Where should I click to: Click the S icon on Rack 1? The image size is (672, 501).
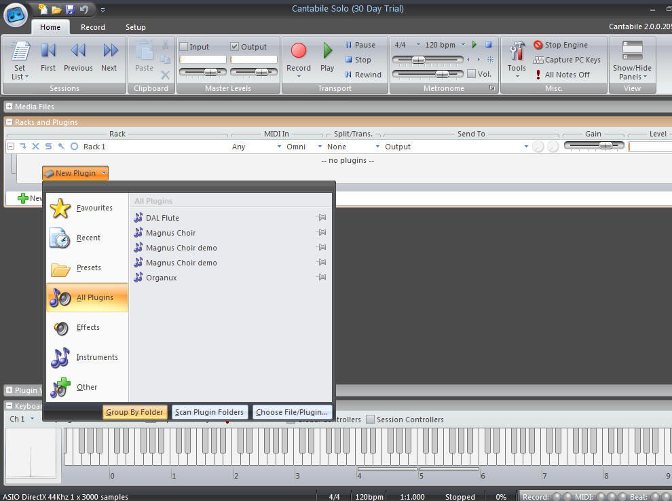click(48, 147)
